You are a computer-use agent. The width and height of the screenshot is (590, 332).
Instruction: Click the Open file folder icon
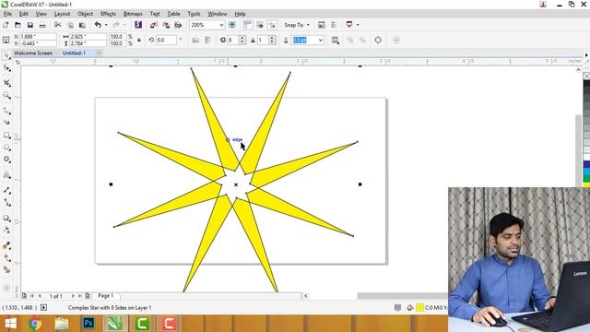tap(18, 25)
